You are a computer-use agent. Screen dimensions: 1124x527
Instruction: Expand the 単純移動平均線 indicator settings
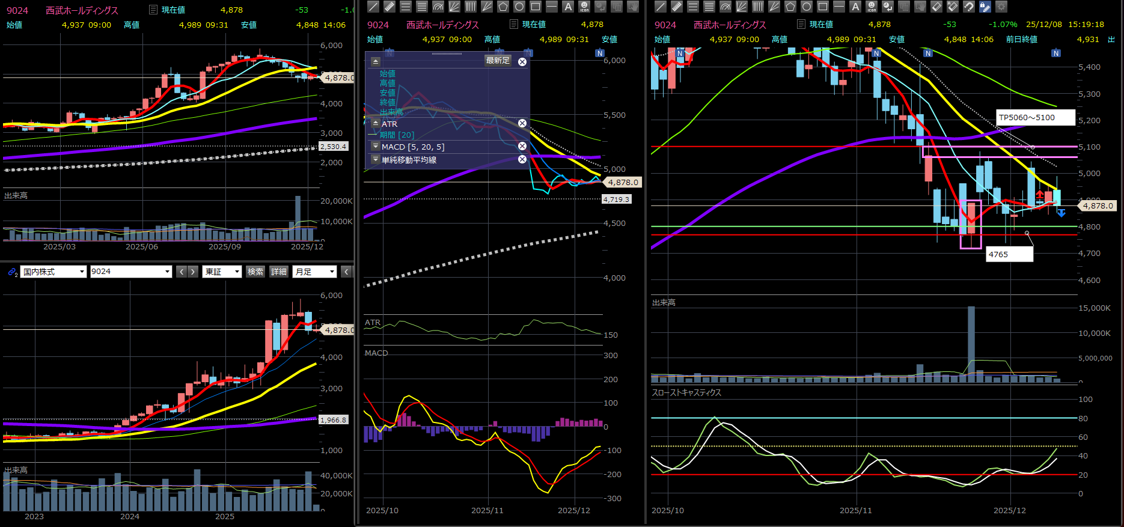pyautogui.click(x=376, y=160)
